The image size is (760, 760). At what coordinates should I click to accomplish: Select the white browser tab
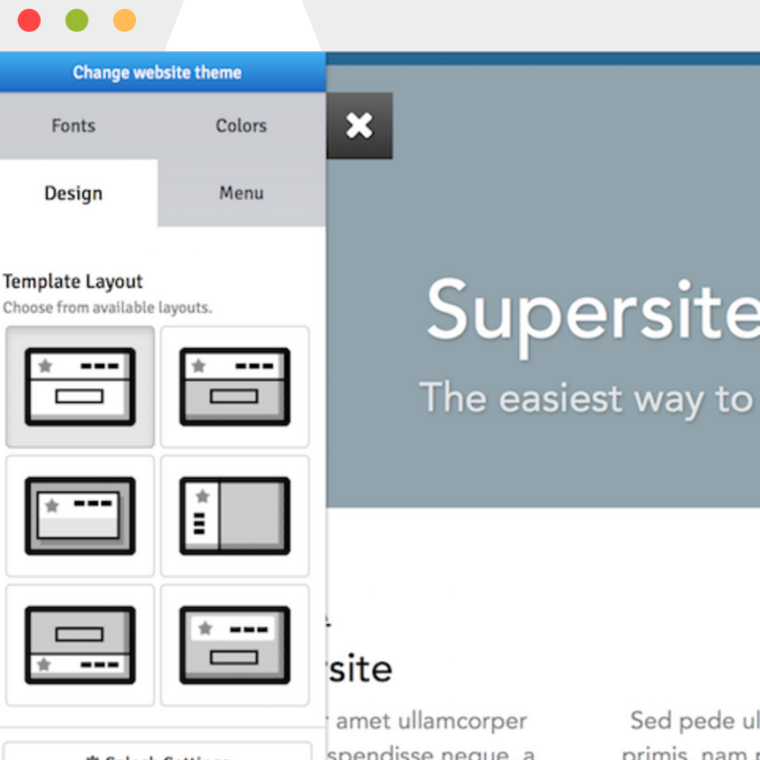click(x=243, y=26)
